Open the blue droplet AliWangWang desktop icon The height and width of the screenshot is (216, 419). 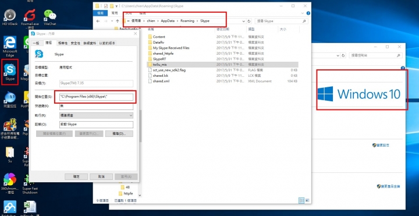(x=10, y=99)
